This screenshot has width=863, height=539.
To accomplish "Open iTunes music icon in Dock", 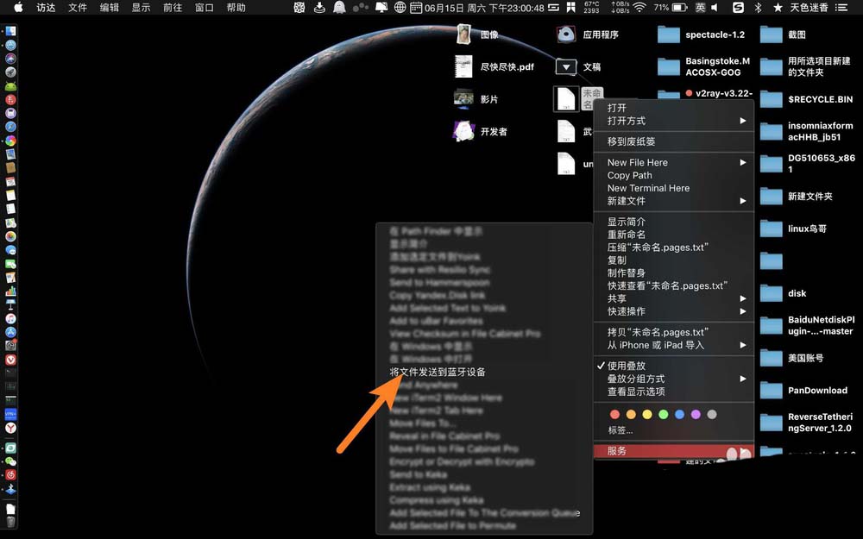I will (10, 318).
